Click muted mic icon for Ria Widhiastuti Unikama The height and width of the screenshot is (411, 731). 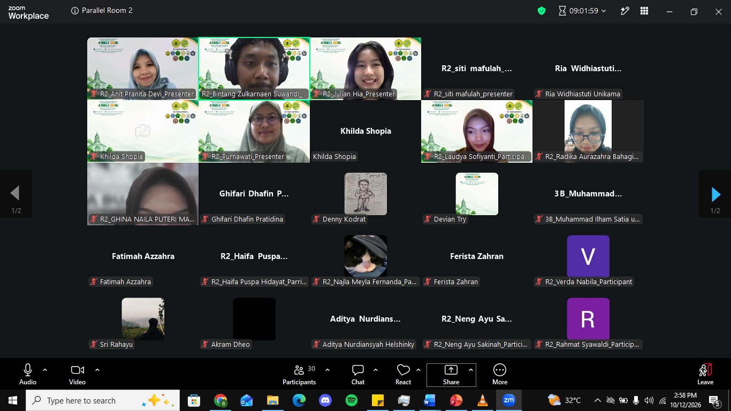539,94
